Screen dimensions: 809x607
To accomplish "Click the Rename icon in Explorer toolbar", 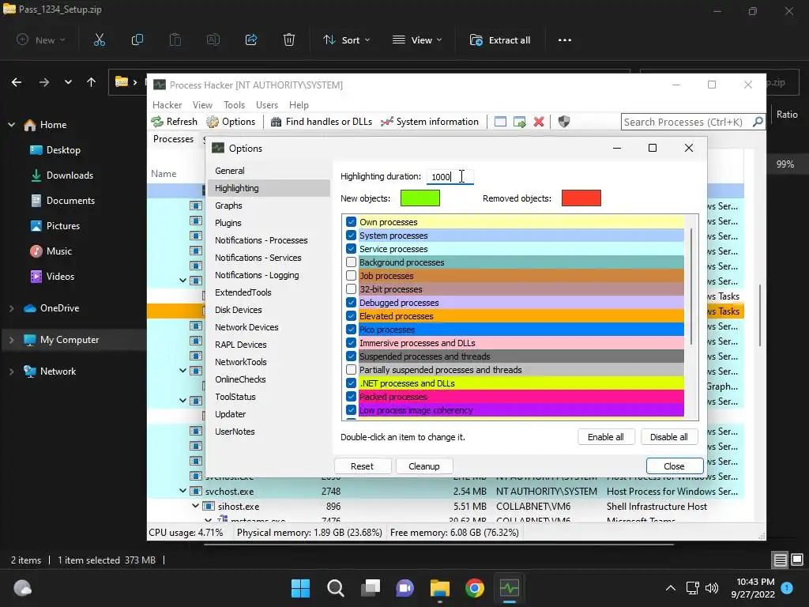I will coord(213,40).
